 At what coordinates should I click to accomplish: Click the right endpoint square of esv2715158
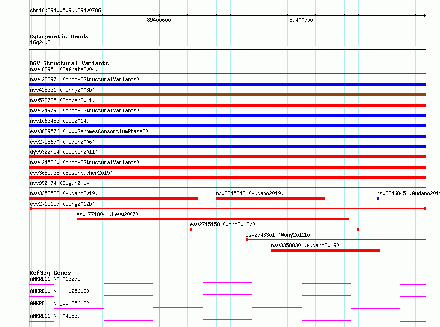coord(358,229)
